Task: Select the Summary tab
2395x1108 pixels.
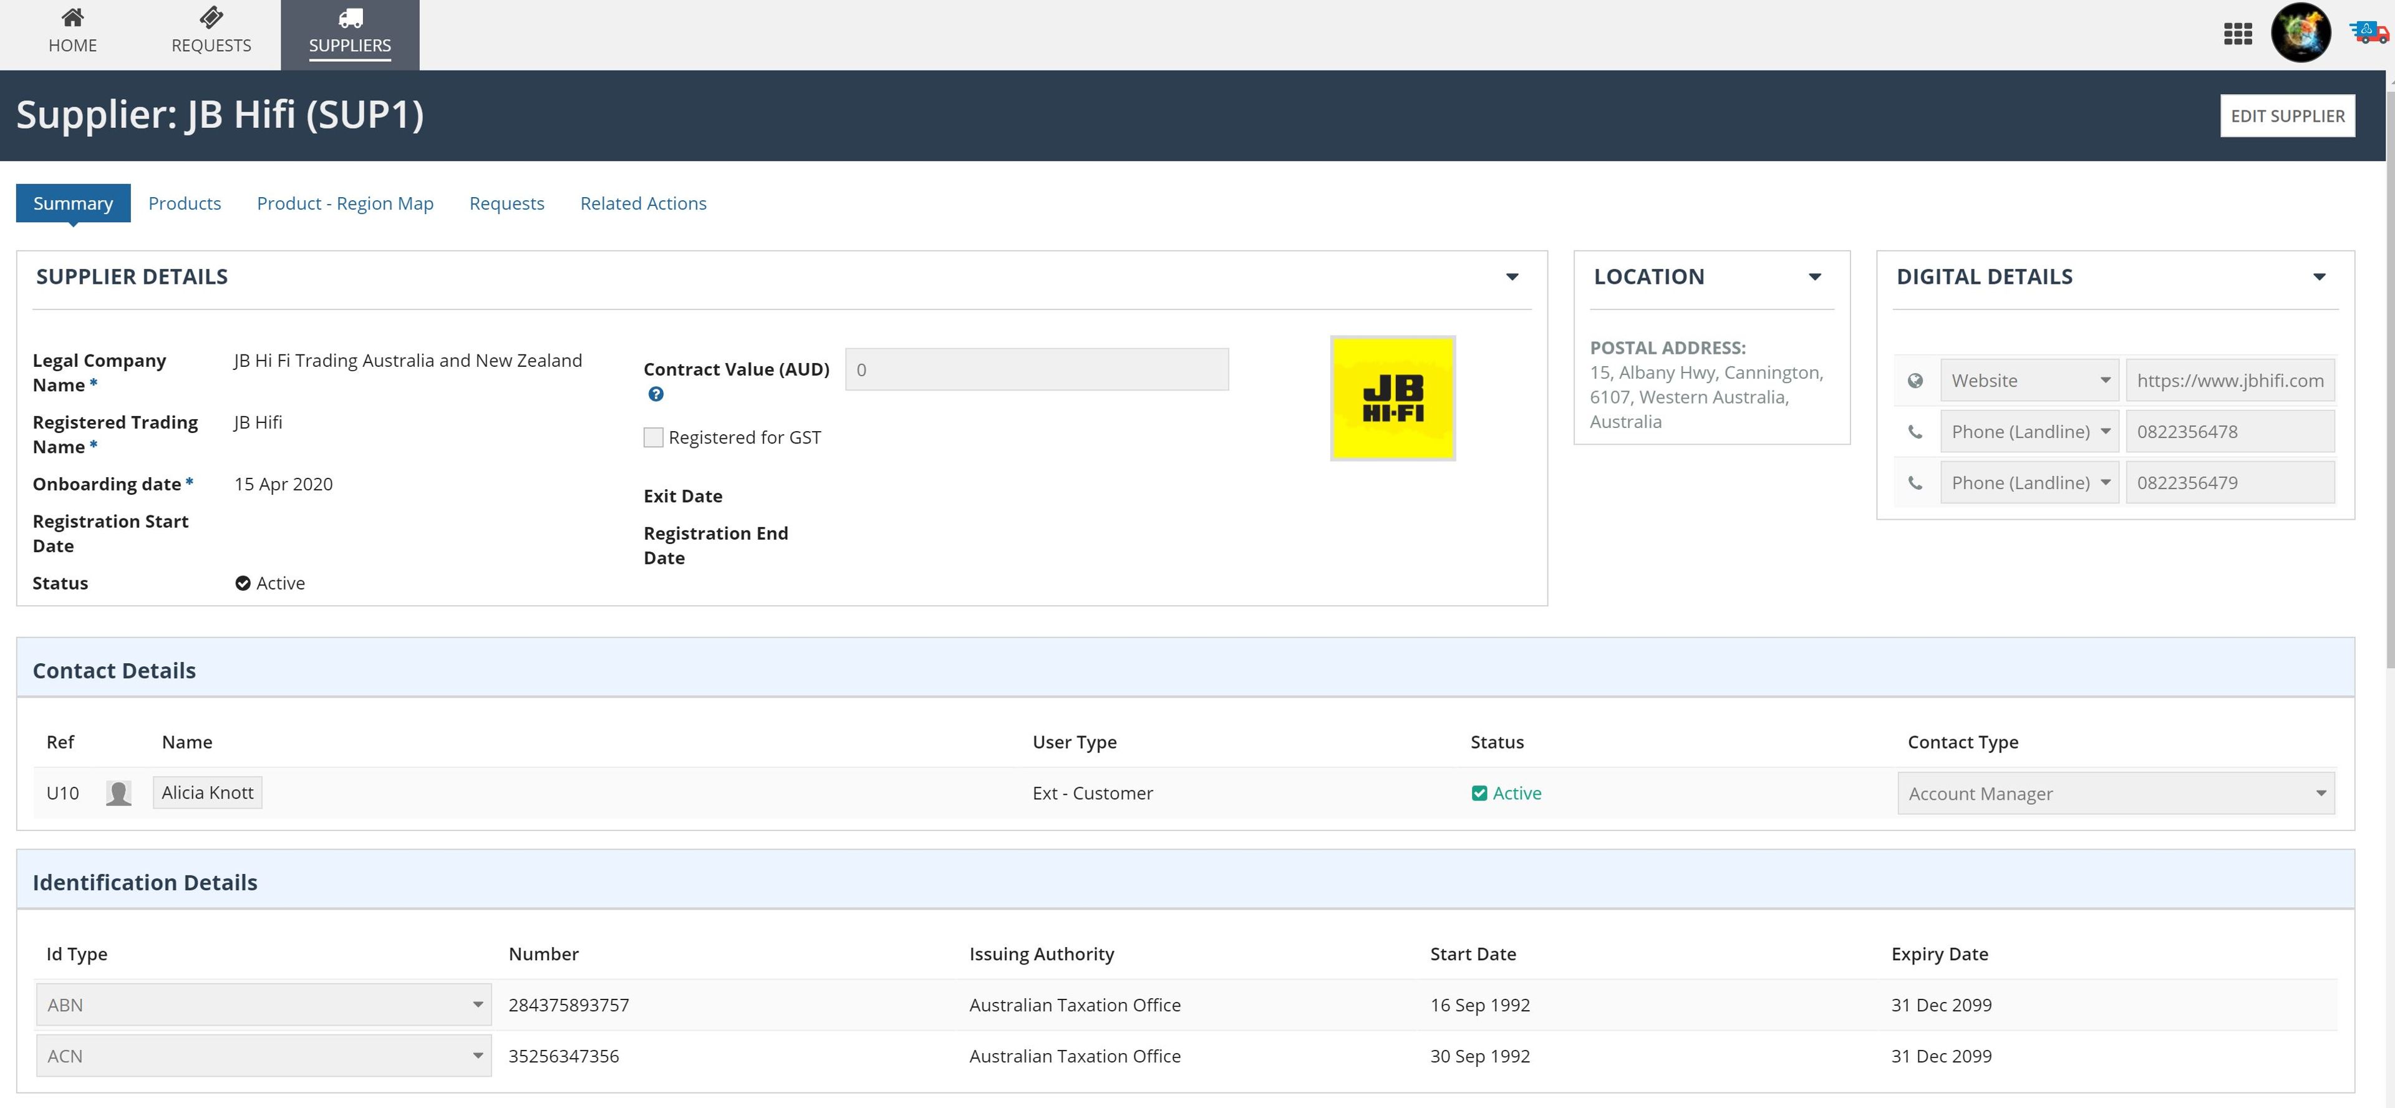Action: pos(74,203)
